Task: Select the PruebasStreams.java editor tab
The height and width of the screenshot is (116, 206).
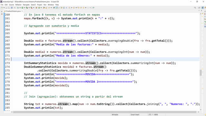Action: click(x=13, y=11)
